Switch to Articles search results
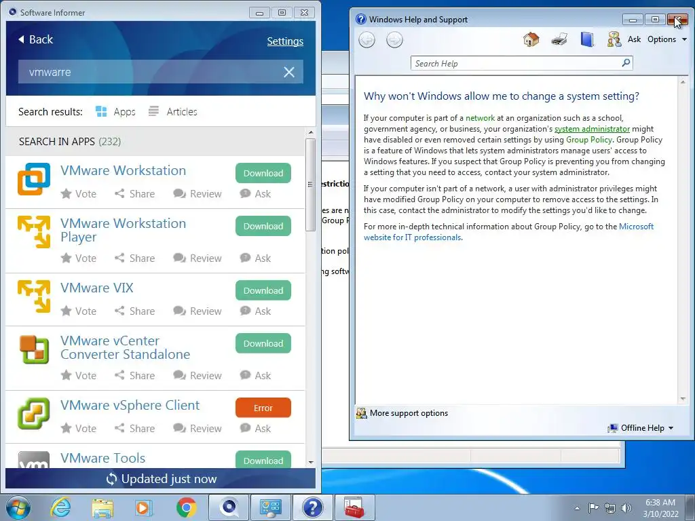Image resolution: width=695 pixels, height=521 pixels. pyautogui.click(x=173, y=112)
